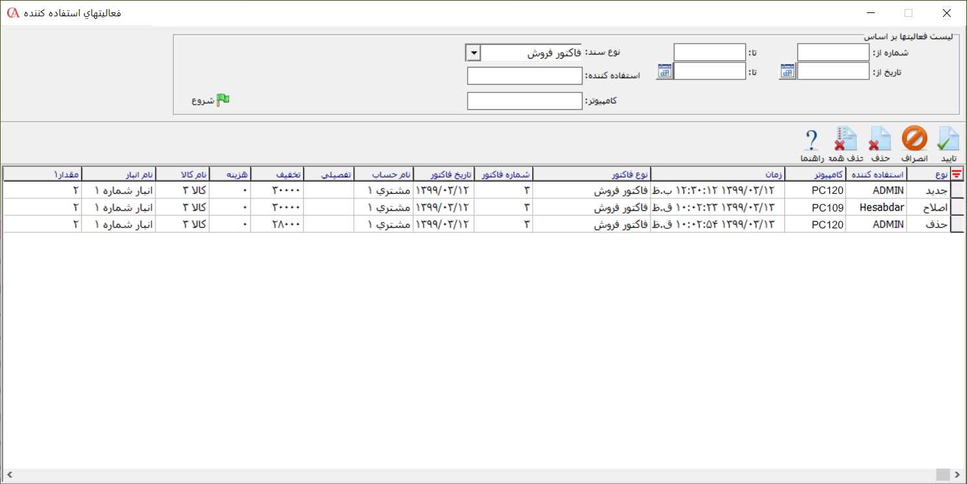The height and width of the screenshot is (484, 967).
Task: Select the row edited by Hesabdar
Action: 455,207
